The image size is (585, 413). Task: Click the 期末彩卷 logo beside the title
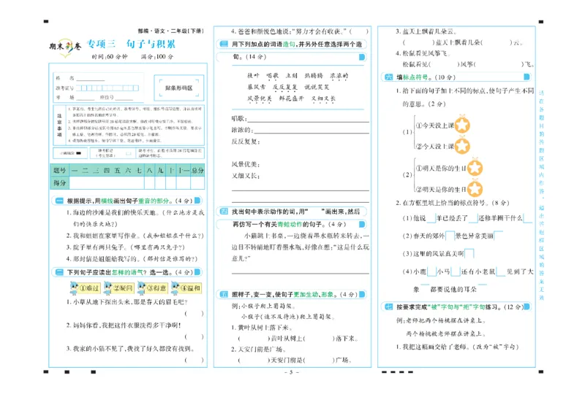click(66, 47)
